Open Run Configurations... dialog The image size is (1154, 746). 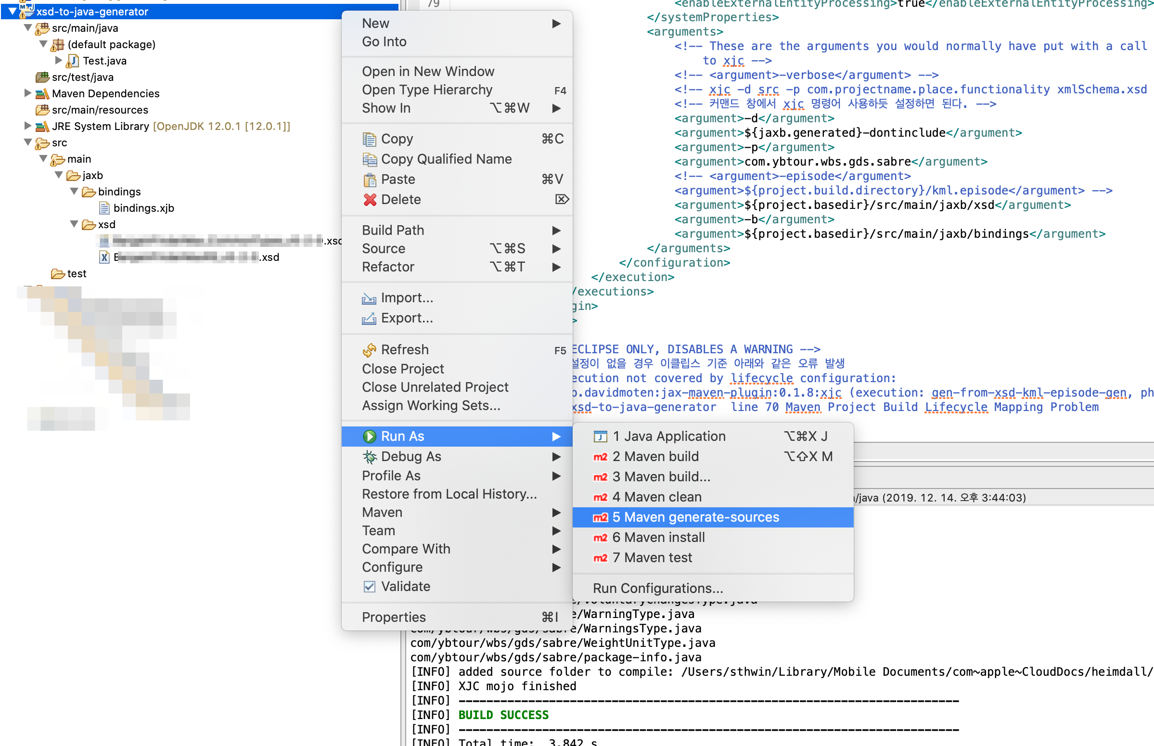pyautogui.click(x=657, y=589)
